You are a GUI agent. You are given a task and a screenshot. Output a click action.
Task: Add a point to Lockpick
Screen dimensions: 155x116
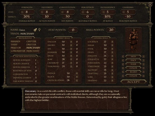coord(112,41)
